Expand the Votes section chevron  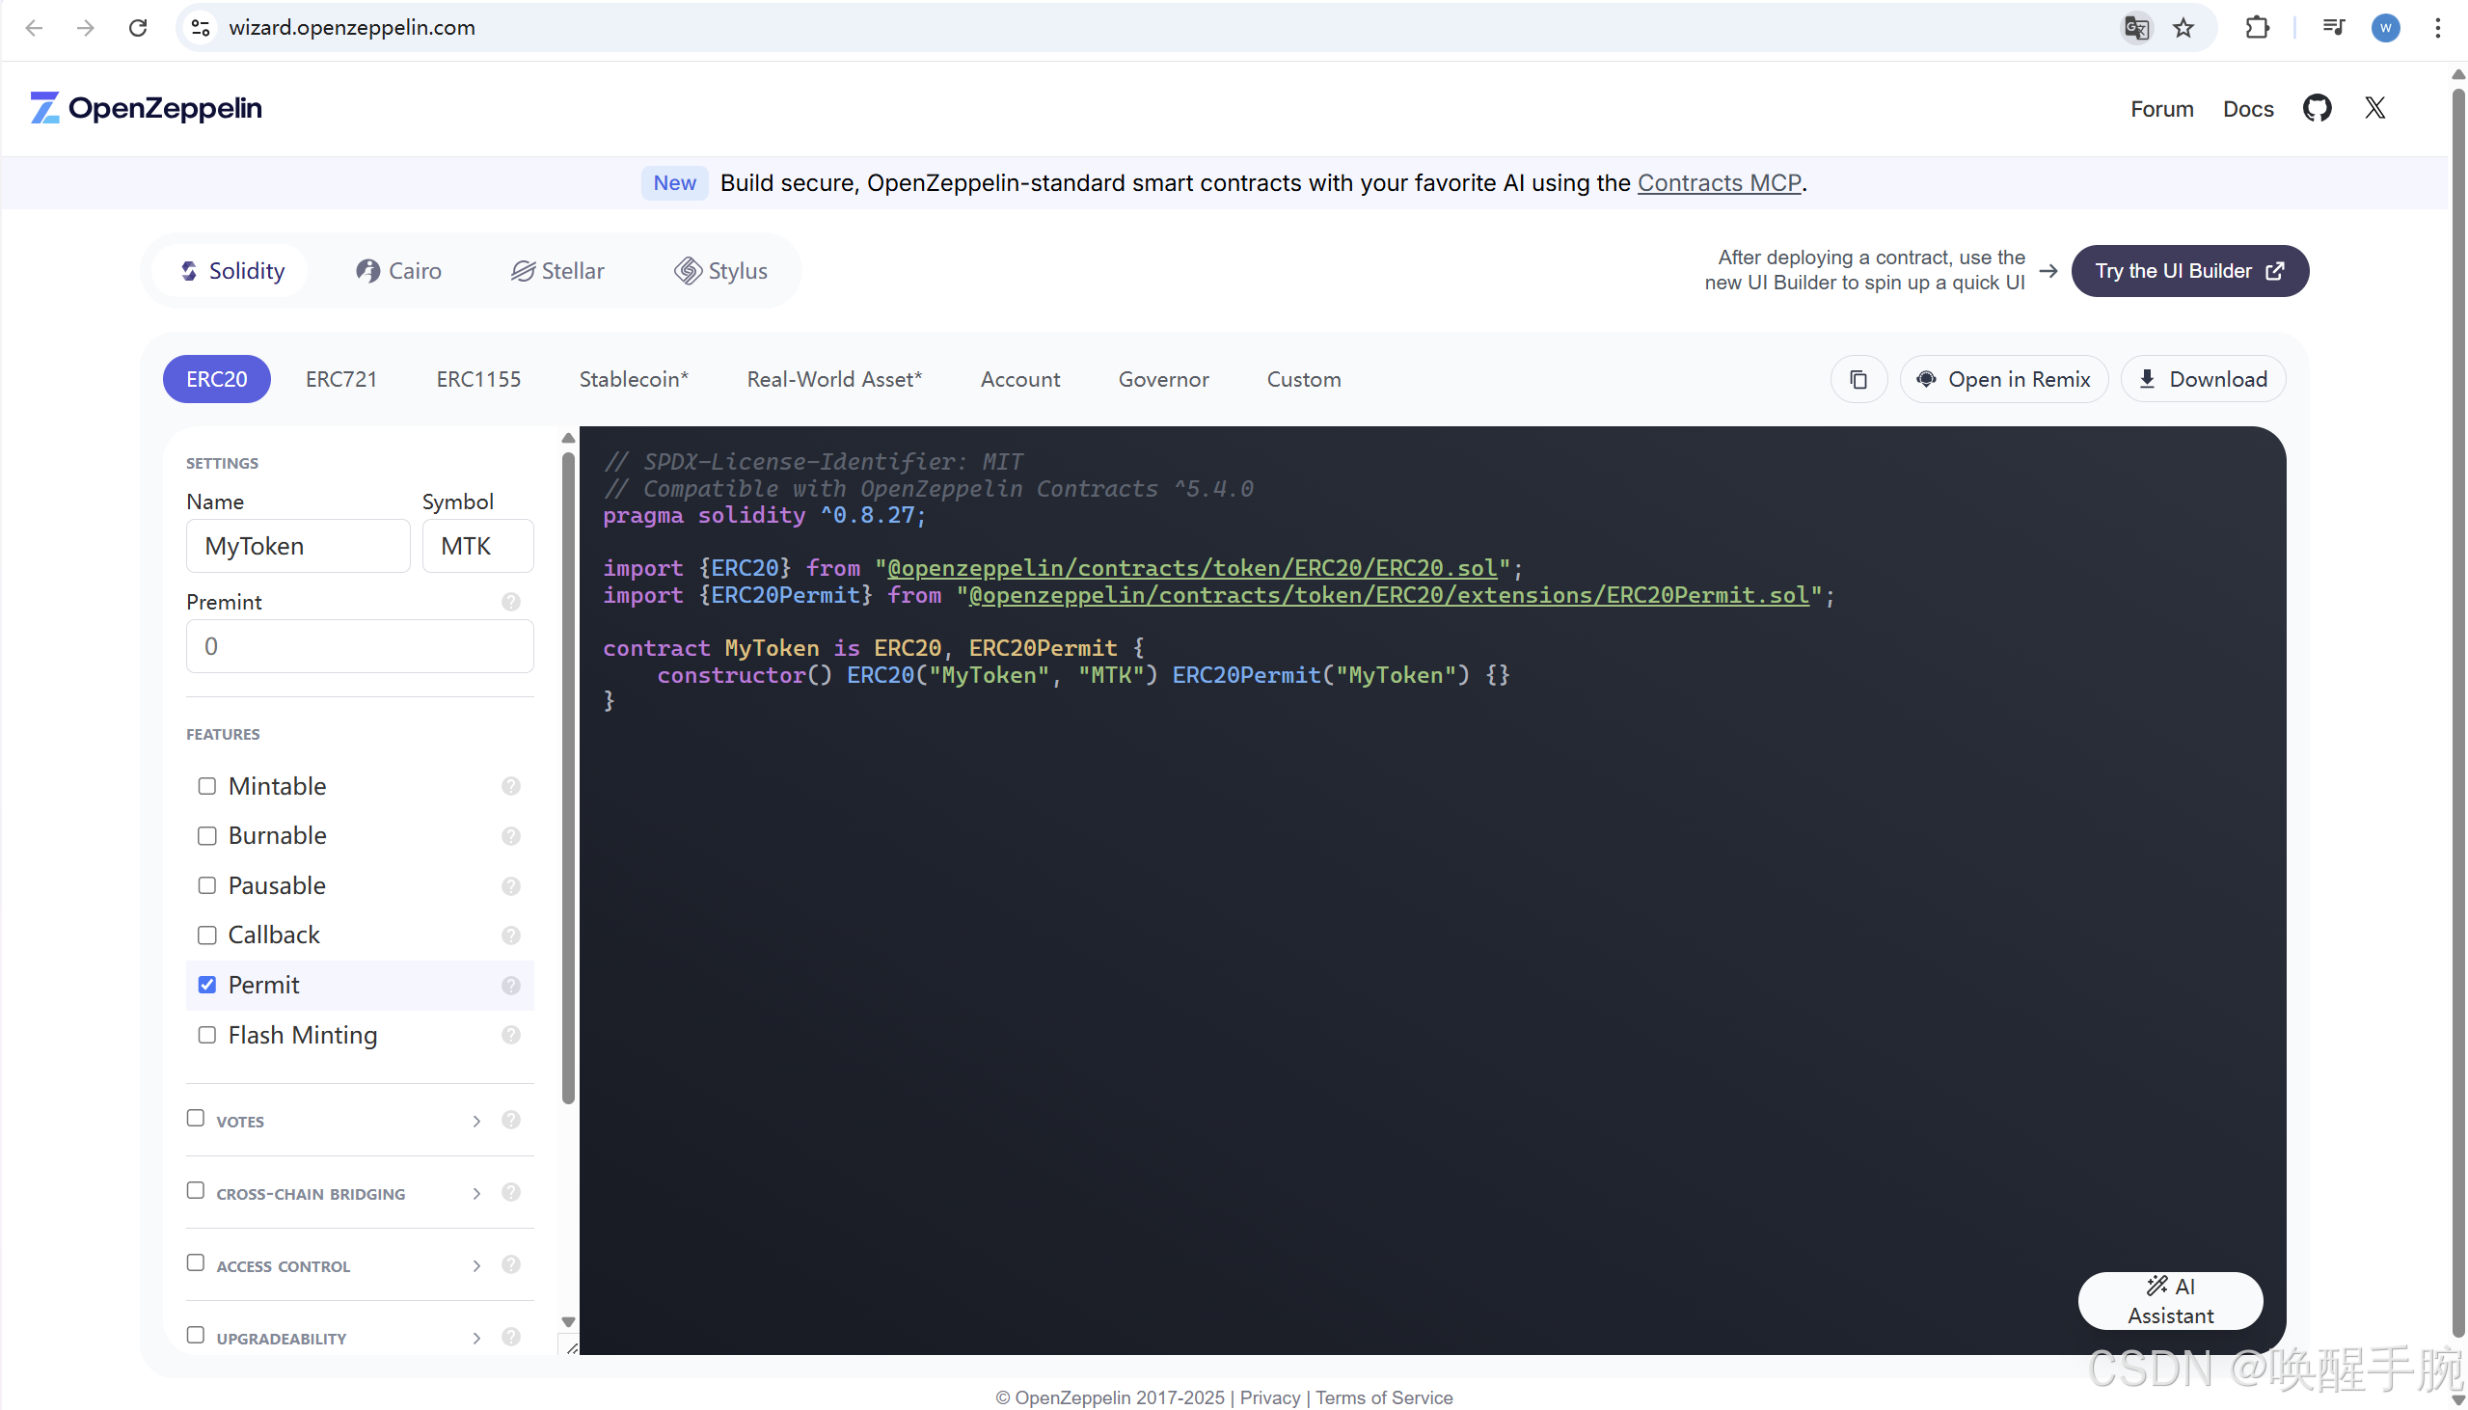click(x=476, y=1122)
